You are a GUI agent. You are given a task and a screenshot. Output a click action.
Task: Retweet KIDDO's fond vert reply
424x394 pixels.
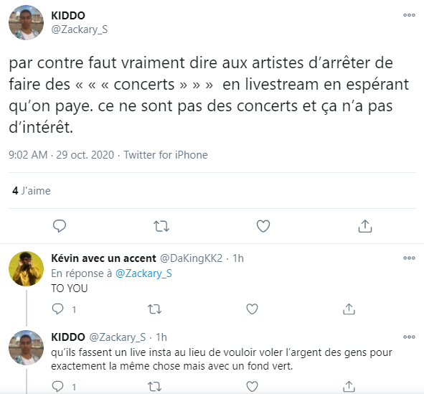(x=155, y=387)
